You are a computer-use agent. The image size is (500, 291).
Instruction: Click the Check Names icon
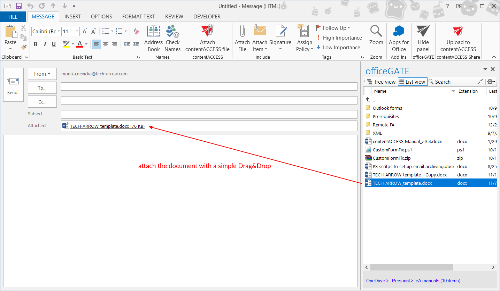pos(172,31)
